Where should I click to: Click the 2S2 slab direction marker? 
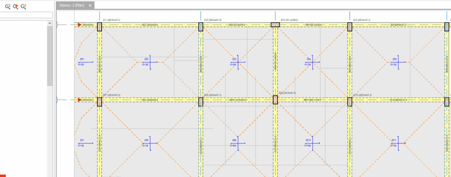(150, 62)
